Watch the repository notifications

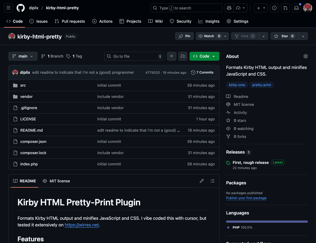[x=211, y=36]
